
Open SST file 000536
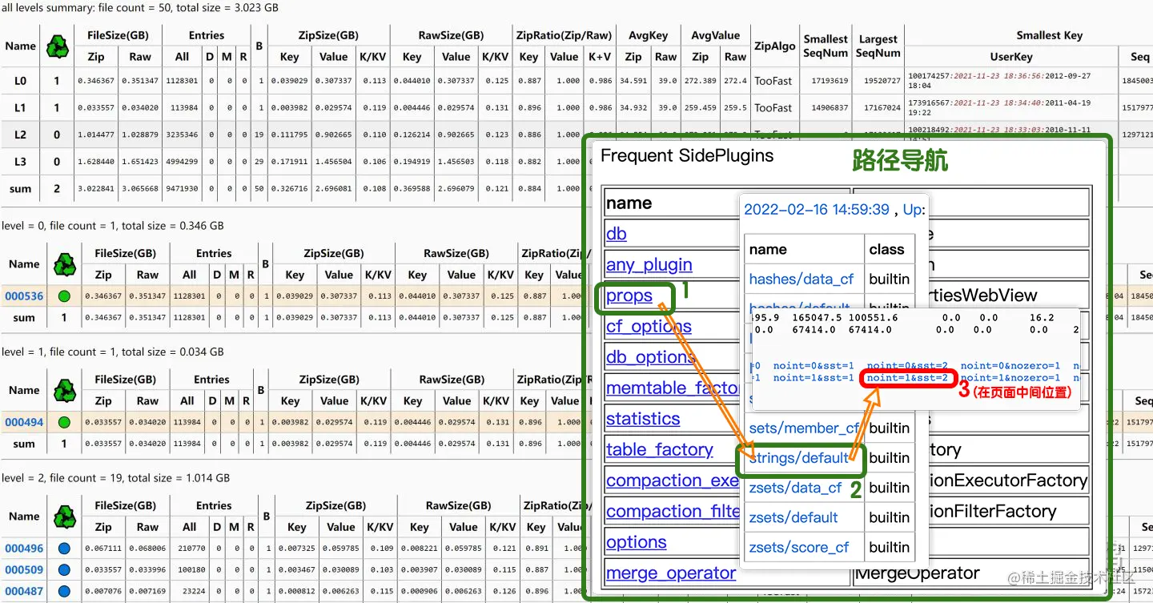click(24, 295)
